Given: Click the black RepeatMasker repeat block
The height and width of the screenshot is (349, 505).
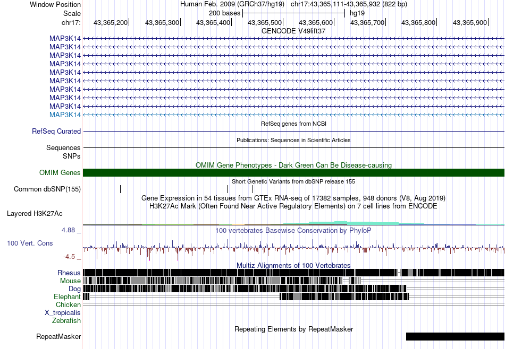Looking at the screenshot, I should point(455,336).
